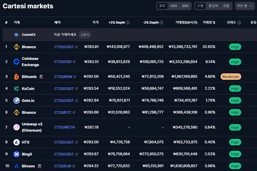Screen dimensions: 257x171
Task: Open the CTSI/EUR pair link on Bitvavo
Action: tap(63, 166)
